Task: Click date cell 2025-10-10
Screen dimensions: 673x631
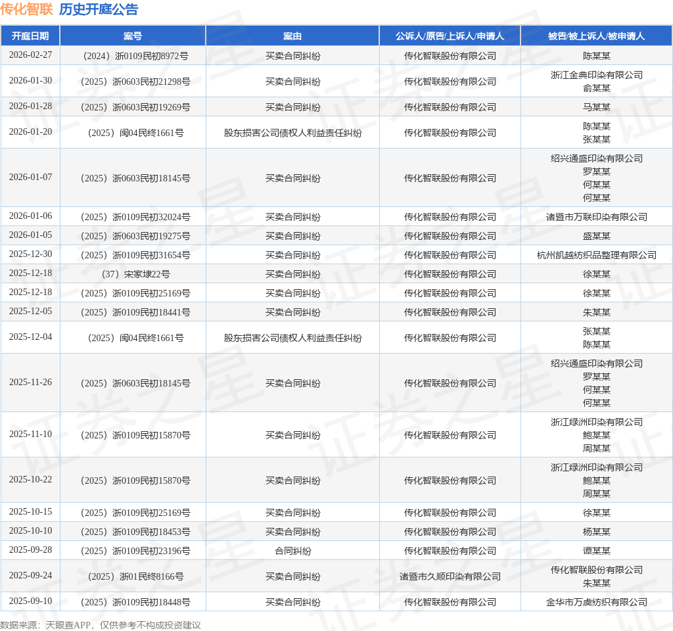Action: [30, 531]
